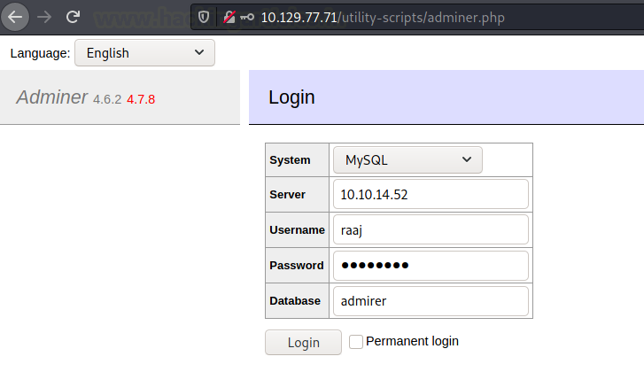Screen dimensions: 644x372
Task: Open the Language dropdown showing English
Action: 144,53
